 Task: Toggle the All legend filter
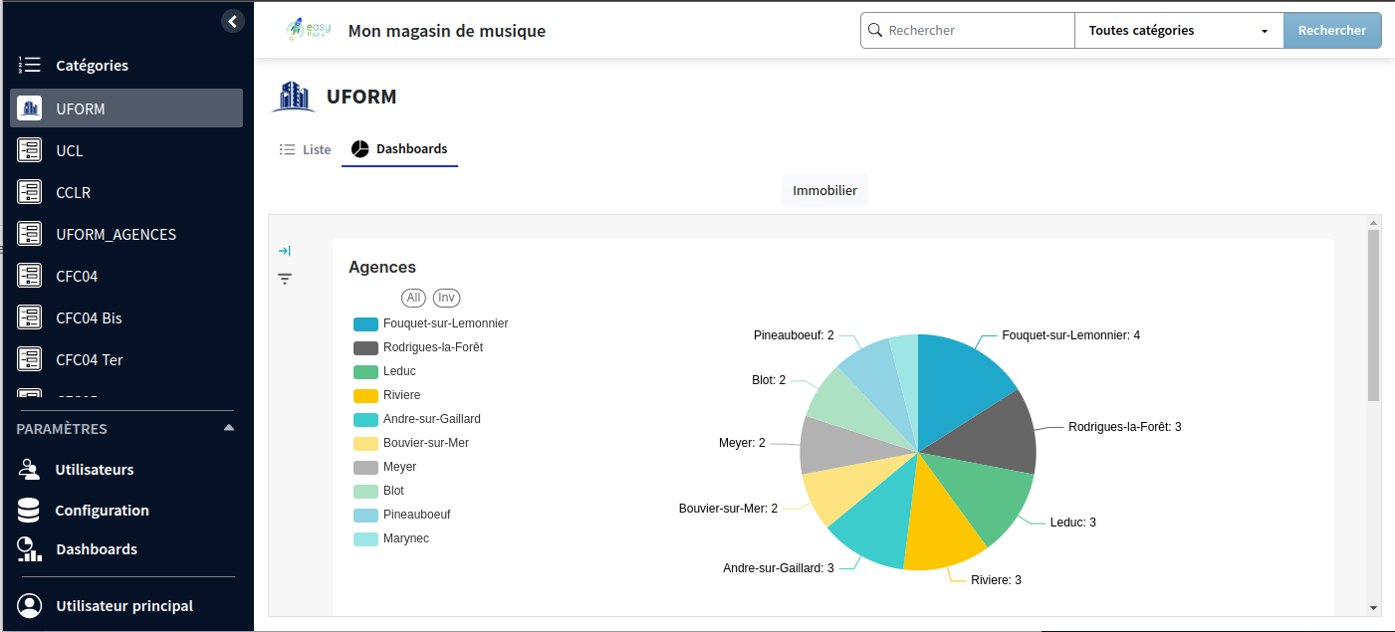click(413, 298)
